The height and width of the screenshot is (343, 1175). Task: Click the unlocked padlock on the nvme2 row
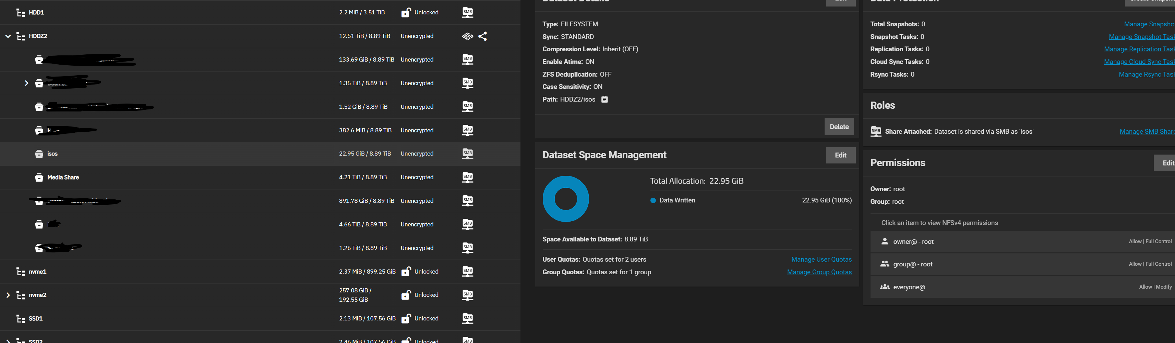click(x=406, y=295)
